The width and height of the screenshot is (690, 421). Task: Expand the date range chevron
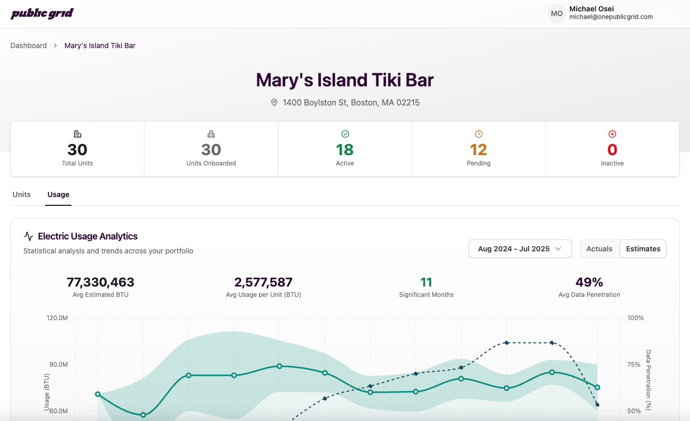559,249
